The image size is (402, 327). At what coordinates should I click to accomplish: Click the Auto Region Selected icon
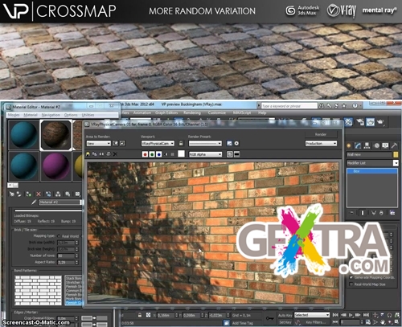click(x=122, y=144)
